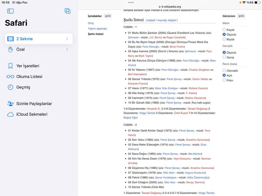Open Okuma Listesi glasses icon

[x=10, y=77]
